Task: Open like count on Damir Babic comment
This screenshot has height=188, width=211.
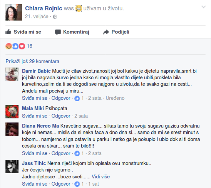Action: point(79,98)
